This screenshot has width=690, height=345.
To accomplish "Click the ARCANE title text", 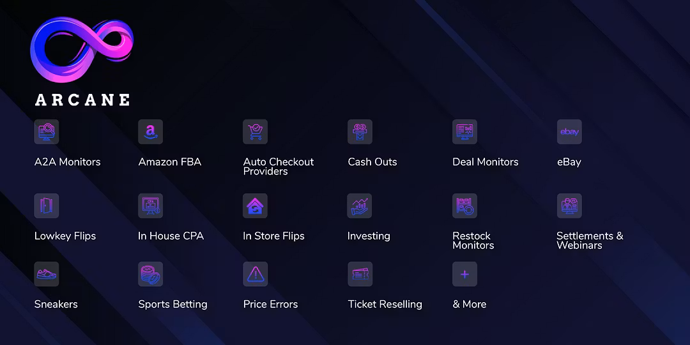I will (x=82, y=100).
